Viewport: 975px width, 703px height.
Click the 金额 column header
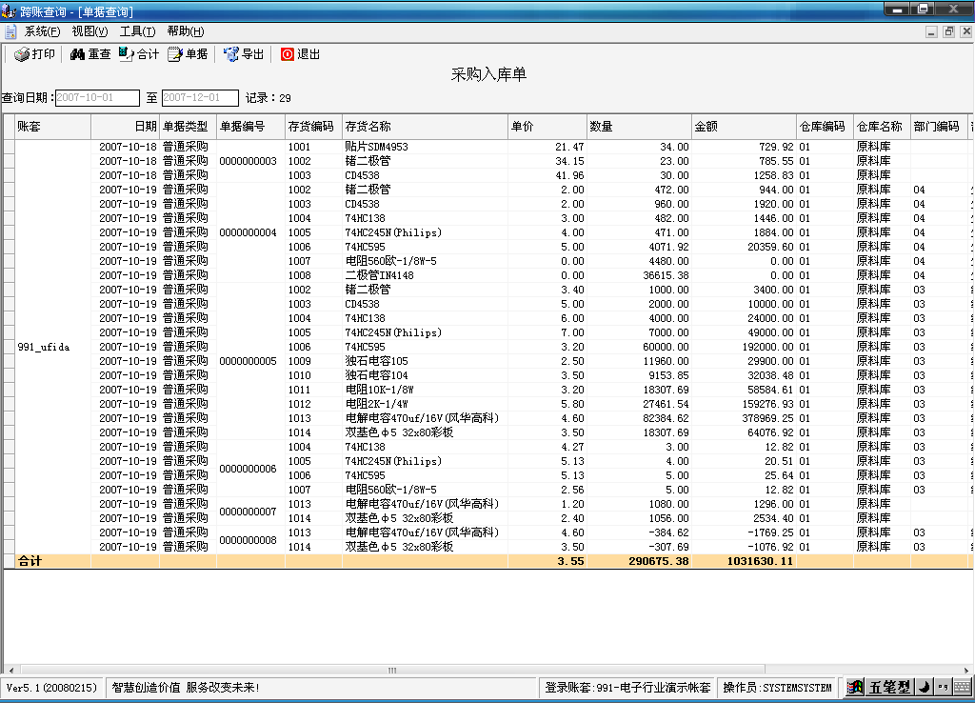[x=744, y=127]
